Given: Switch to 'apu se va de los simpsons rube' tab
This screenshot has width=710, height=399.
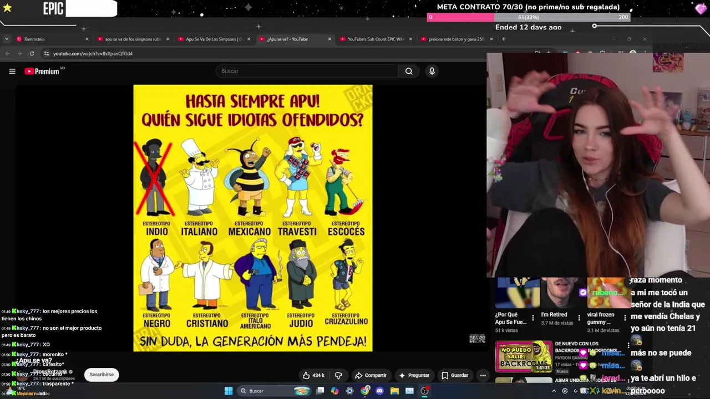Looking at the screenshot, I should [133, 39].
